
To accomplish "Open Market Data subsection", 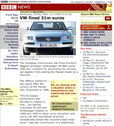I will (x=11, y=30).
